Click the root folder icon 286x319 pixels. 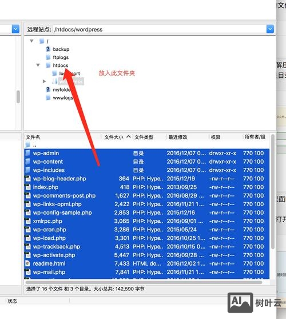click(42, 41)
